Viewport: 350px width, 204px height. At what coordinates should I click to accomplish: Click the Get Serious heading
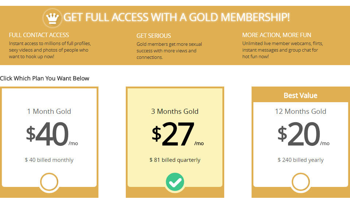point(154,36)
